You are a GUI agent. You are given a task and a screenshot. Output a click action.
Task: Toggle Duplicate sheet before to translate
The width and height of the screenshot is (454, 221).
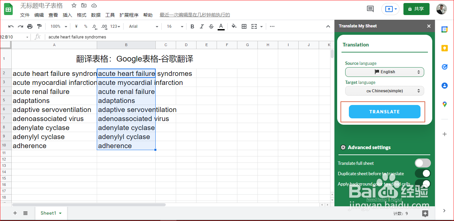click(x=423, y=174)
